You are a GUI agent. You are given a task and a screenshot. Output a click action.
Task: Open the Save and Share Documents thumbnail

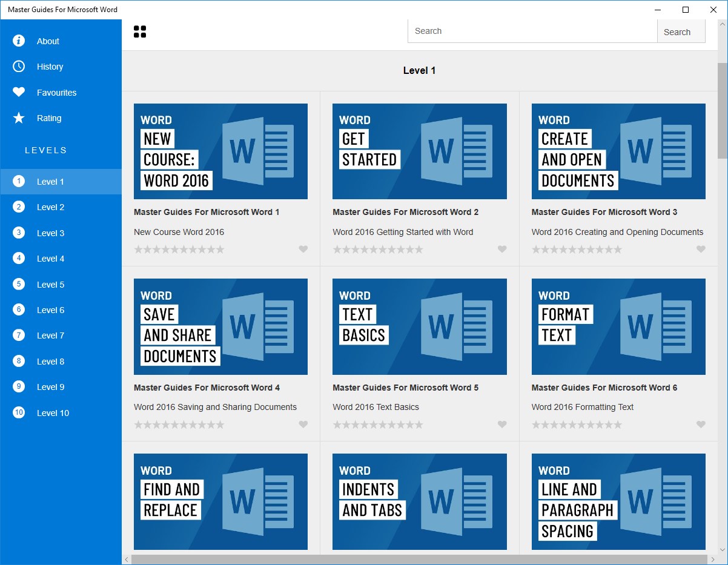tap(220, 326)
